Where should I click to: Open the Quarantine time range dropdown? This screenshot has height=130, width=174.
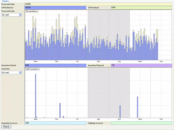pyautogui.click(x=12, y=72)
